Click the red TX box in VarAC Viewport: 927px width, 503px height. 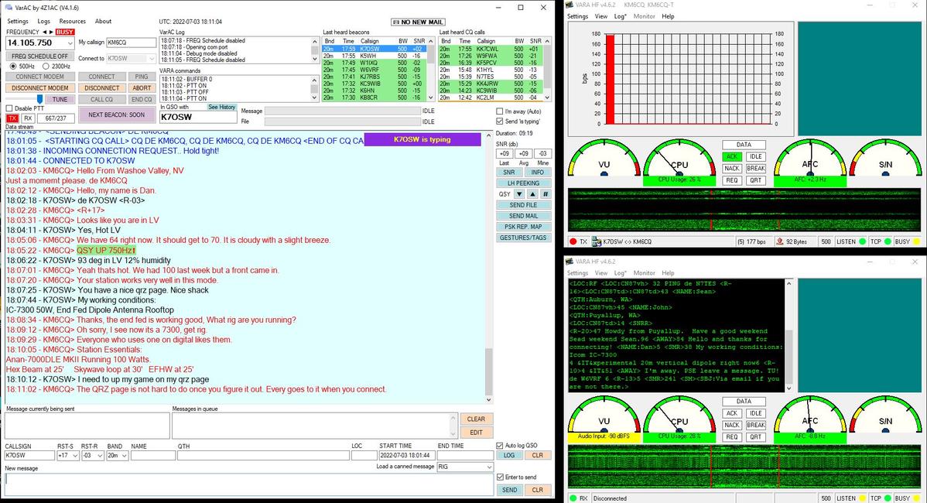pyautogui.click(x=12, y=118)
